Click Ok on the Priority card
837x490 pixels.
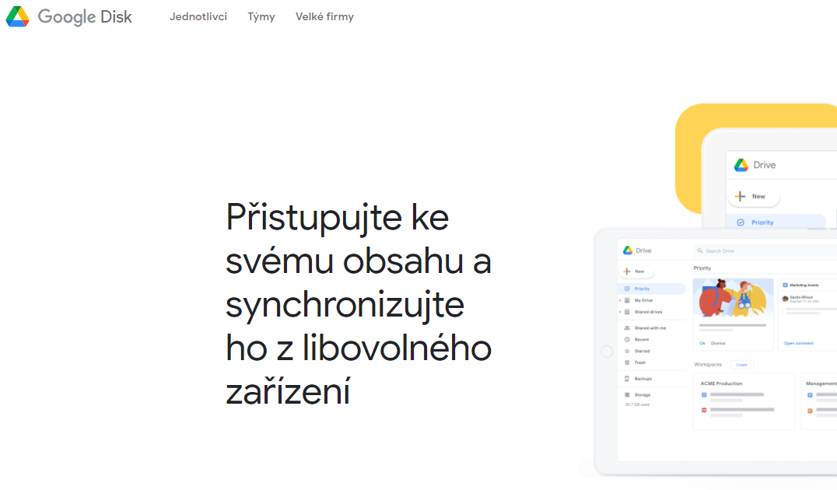click(x=702, y=343)
